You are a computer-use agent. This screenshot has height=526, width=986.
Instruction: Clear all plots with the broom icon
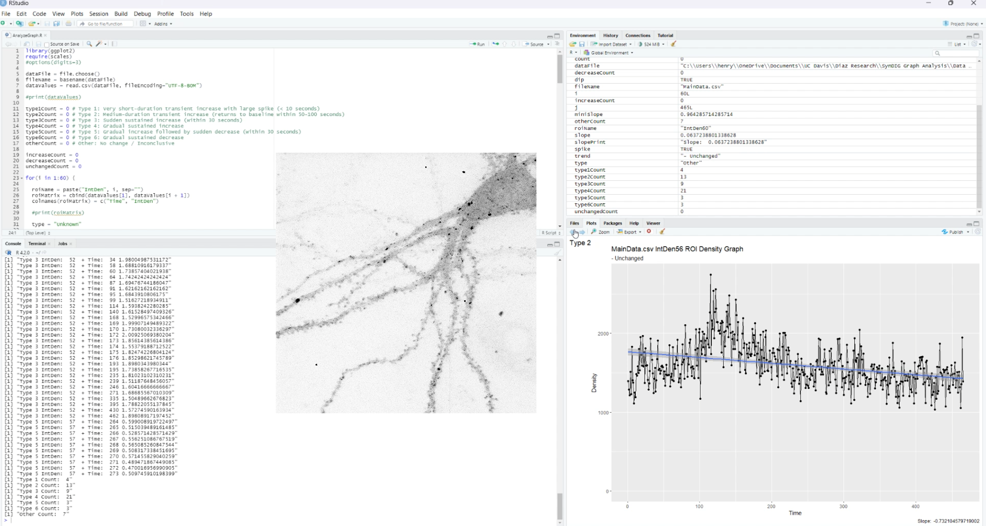(x=663, y=232)
